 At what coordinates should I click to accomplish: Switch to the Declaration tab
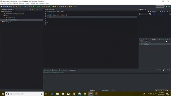coord(63,70)
